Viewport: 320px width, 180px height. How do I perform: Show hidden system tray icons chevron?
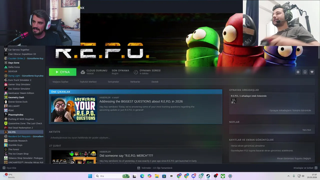click(288, 176)
